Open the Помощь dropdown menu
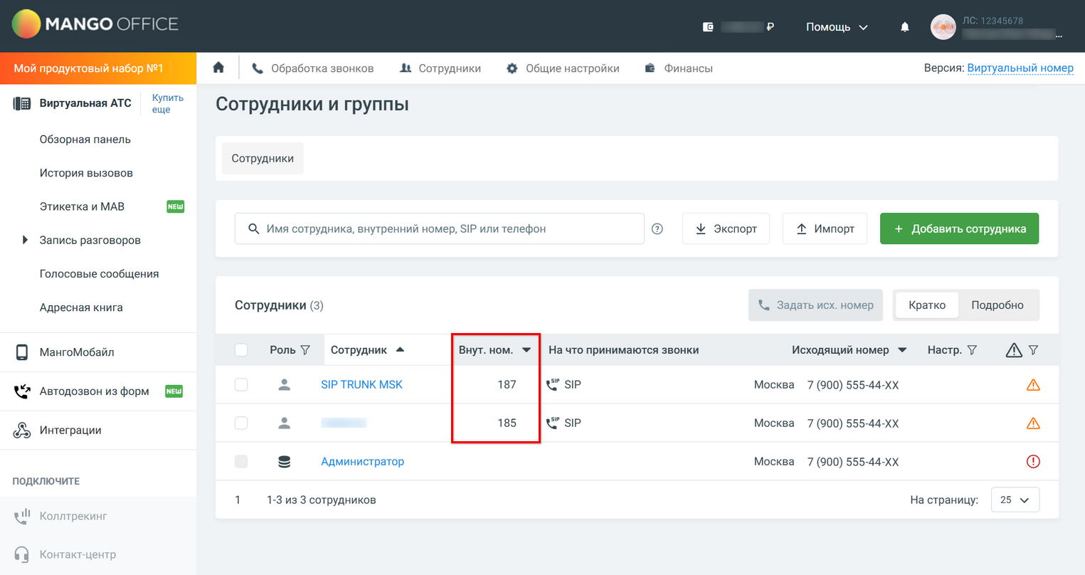Viewport: 1085px width, 575px height. point(837,26)
